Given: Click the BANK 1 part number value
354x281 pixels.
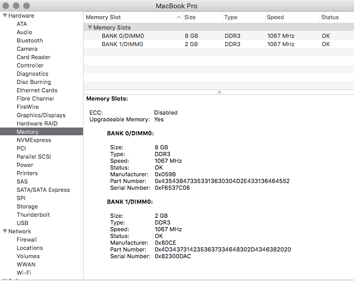Looking at the screenshot, I should (223, 250).
